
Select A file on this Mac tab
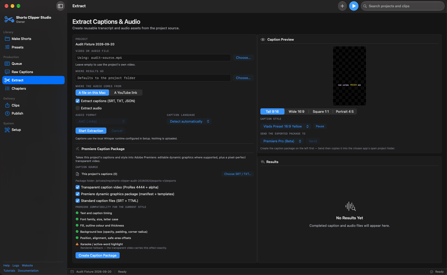click(x=92, y=93)
